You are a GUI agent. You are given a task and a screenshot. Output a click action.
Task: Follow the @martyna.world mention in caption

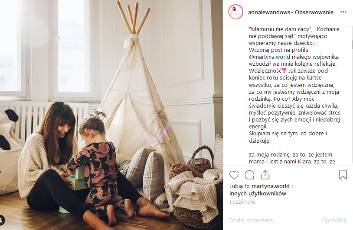pos(269,57)
